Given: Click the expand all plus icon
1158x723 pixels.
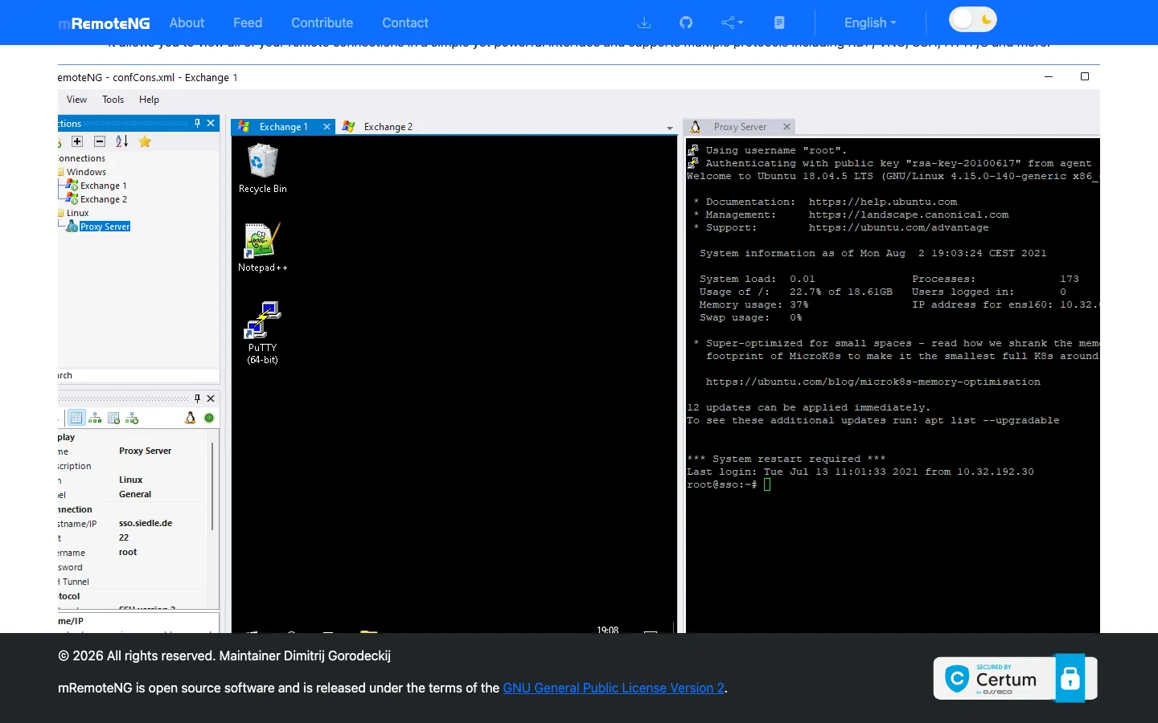Looking at the screenshot, I should [77, 141].
